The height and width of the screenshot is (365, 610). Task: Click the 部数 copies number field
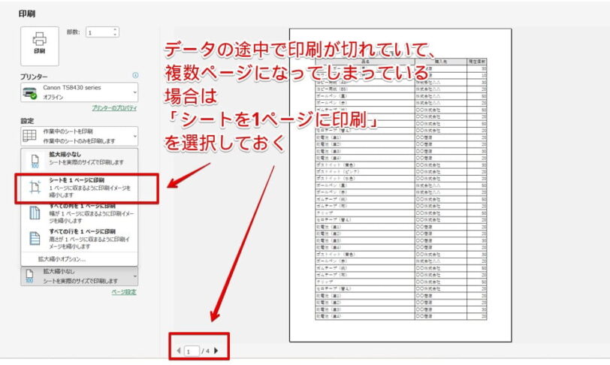tap(100, 32)
